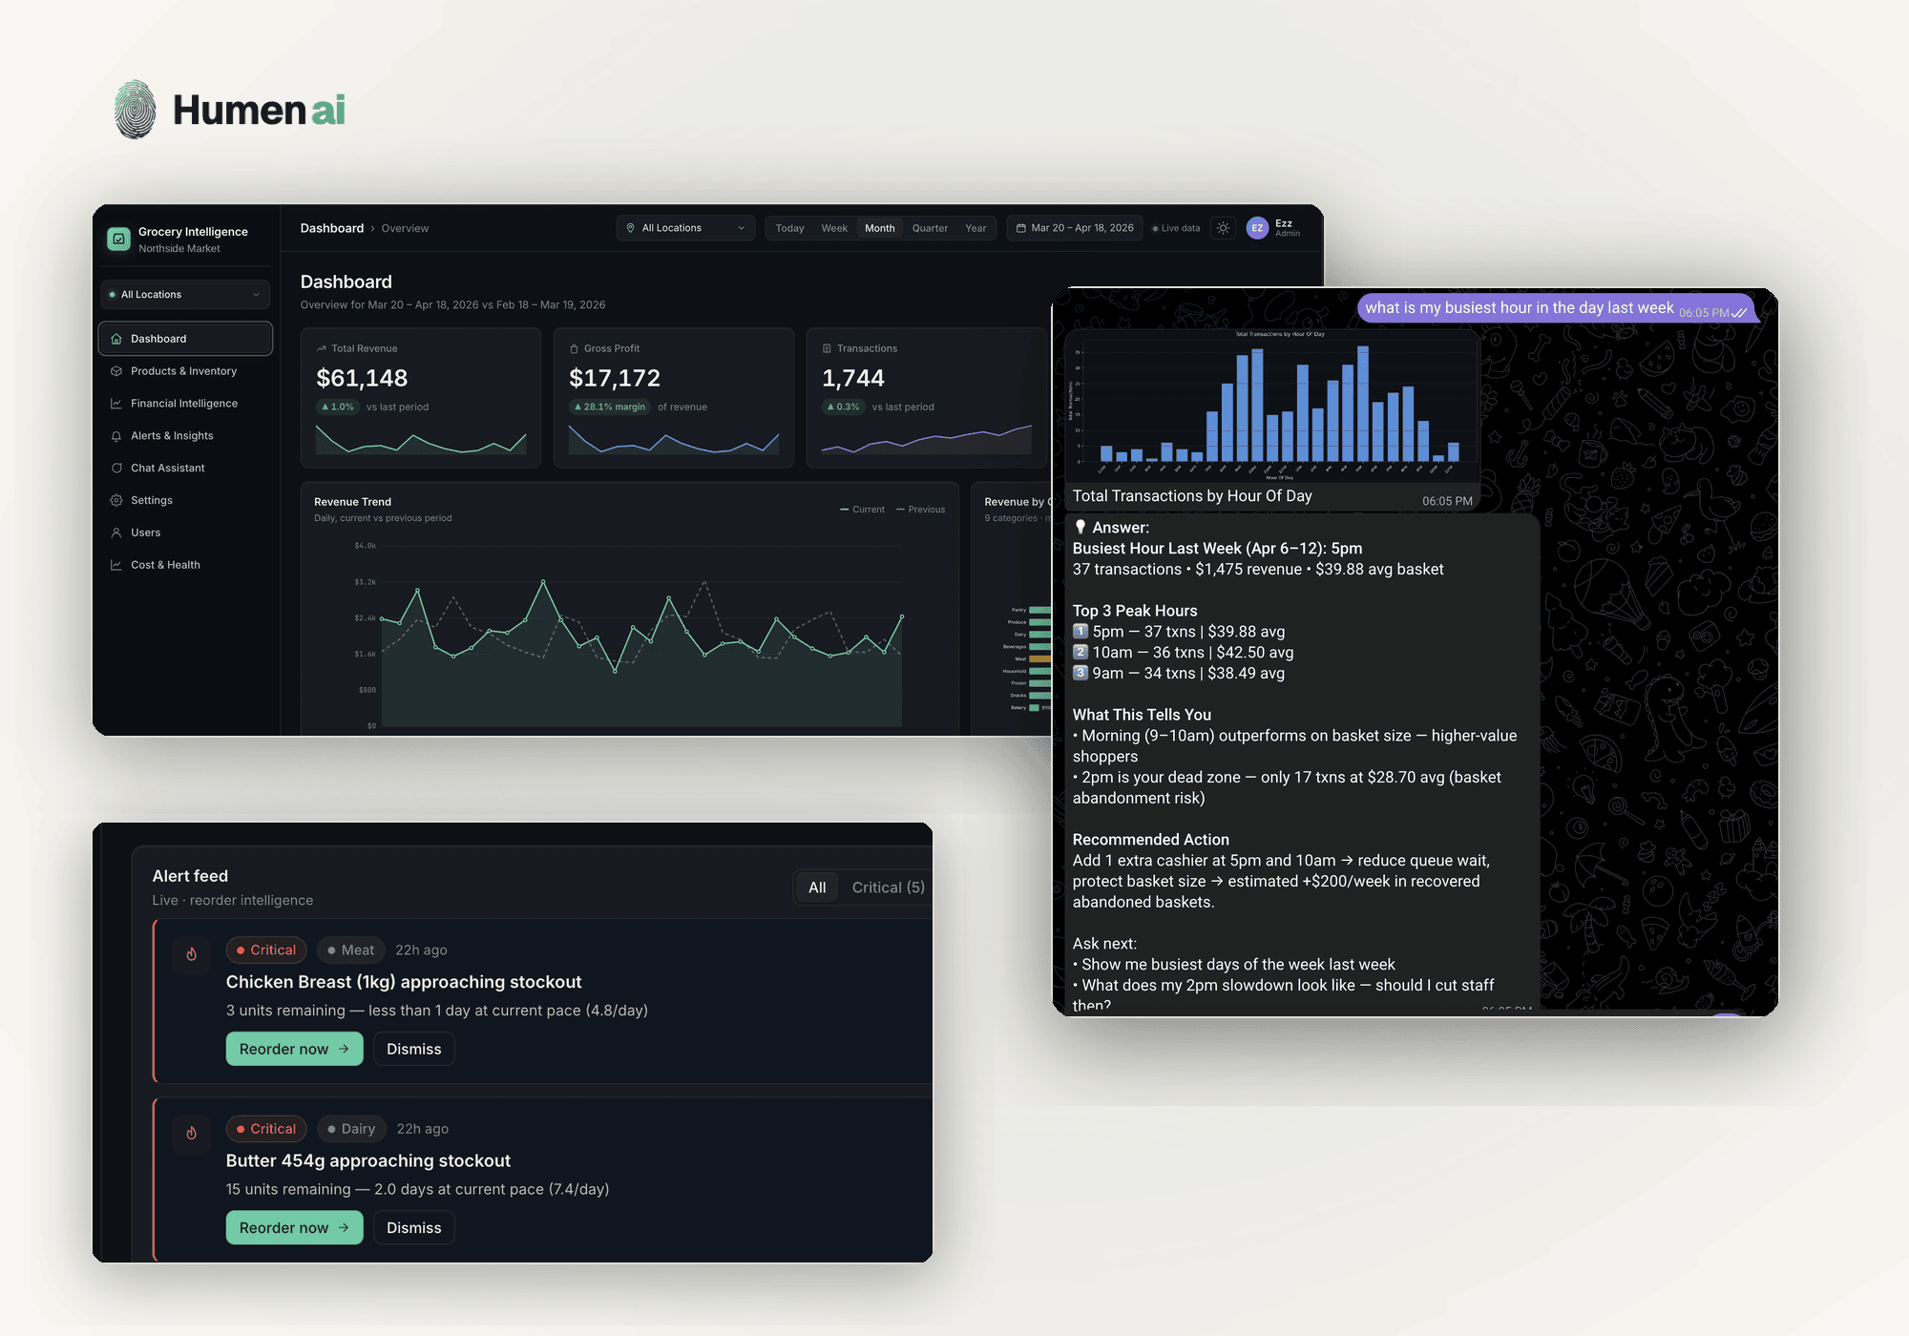Click the Dashboard home icon in sidebar
Image resolution: width=1909 pixels, height=1336 pixels.
pyautogui.click(x=116, y=339)
